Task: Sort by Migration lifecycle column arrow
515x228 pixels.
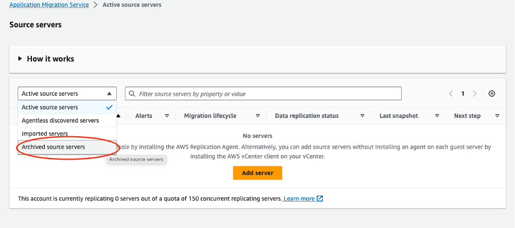Action: (x=257, y=116)
